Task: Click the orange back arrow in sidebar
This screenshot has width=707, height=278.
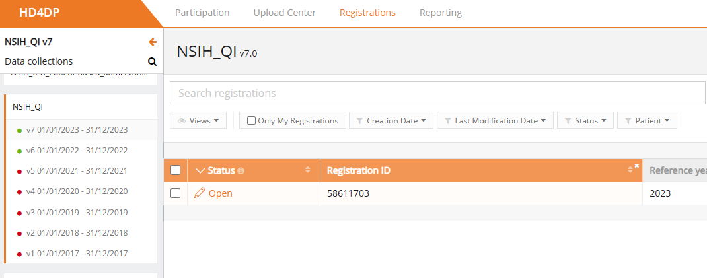Action: click(153, 42)
